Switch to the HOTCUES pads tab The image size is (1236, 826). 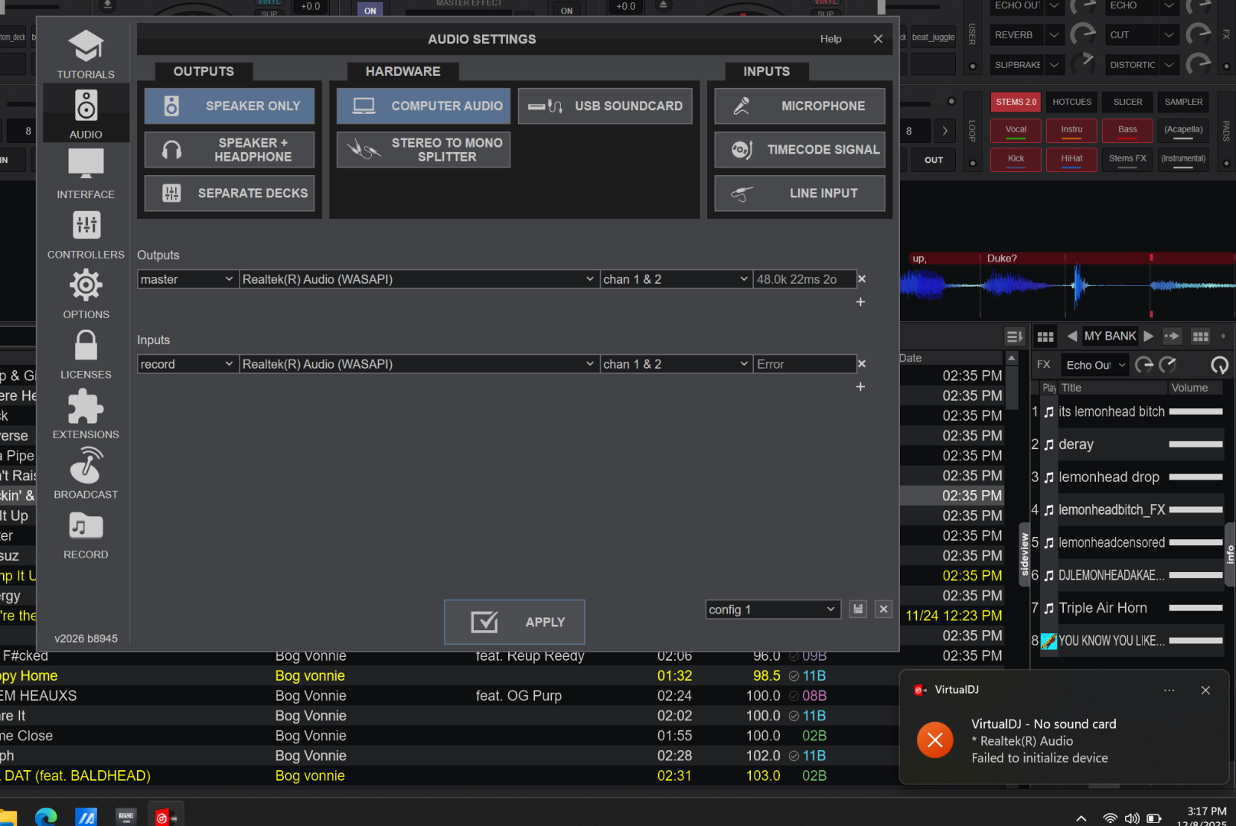coord(1071,102)
